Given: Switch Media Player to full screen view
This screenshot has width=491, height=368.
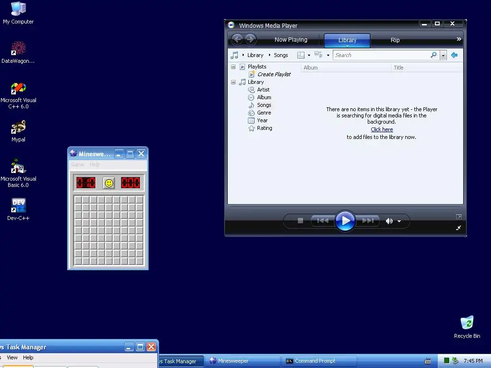Looking at the screenshot, I should [459, 217].
